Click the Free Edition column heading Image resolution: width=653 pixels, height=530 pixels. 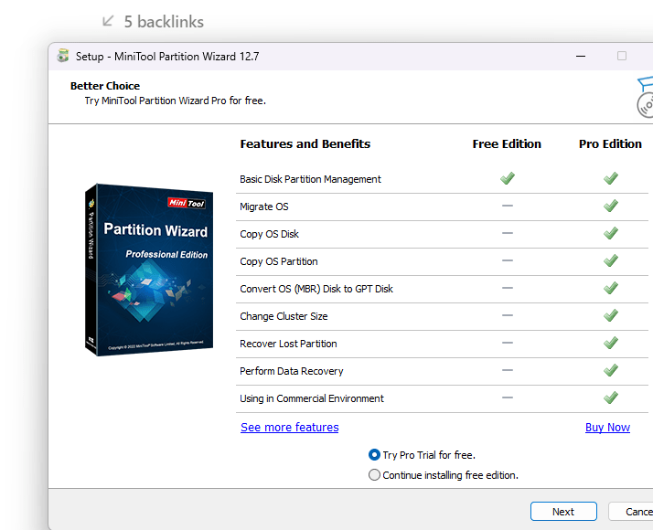507,144
